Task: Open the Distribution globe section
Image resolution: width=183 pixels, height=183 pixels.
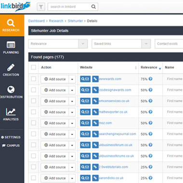Action: [11, 92]
